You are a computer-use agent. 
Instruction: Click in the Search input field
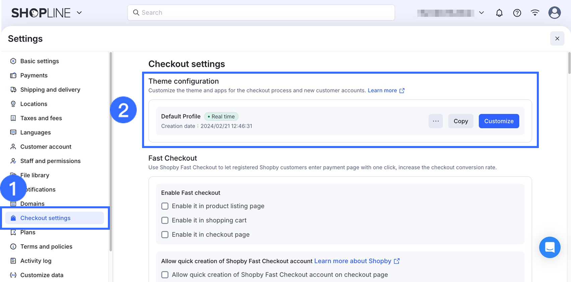pos(261,13)
